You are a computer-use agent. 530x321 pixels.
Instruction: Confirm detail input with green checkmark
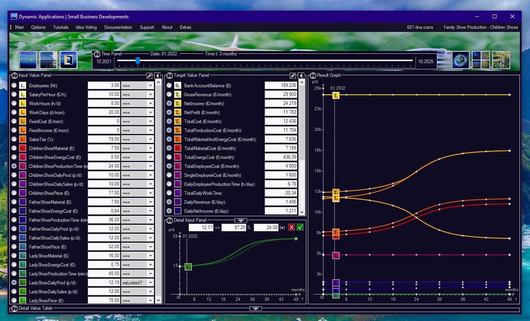click(300, 228)
